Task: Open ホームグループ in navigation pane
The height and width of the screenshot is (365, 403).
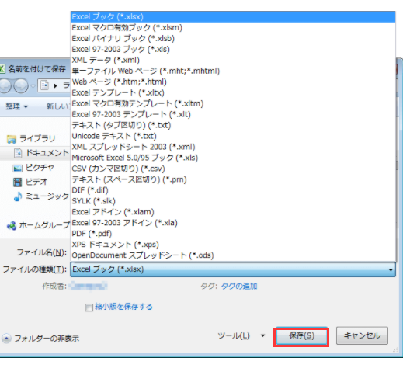Action: tap(44, 225)
